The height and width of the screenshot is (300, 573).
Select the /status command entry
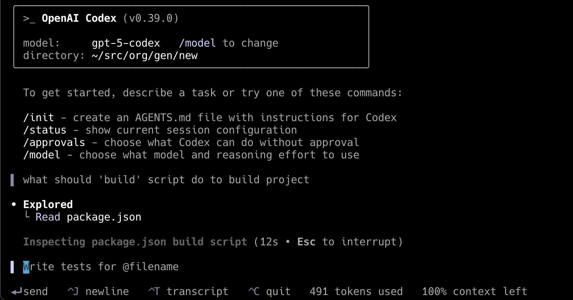pos(160,130)
